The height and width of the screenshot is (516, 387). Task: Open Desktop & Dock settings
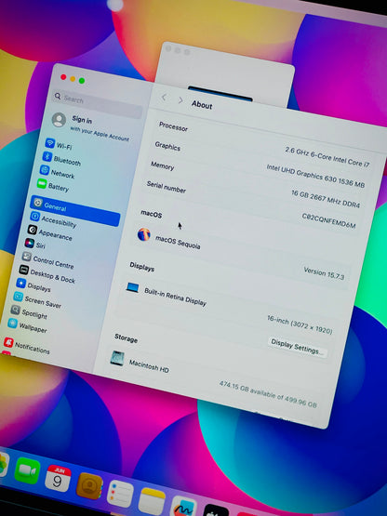47,275
